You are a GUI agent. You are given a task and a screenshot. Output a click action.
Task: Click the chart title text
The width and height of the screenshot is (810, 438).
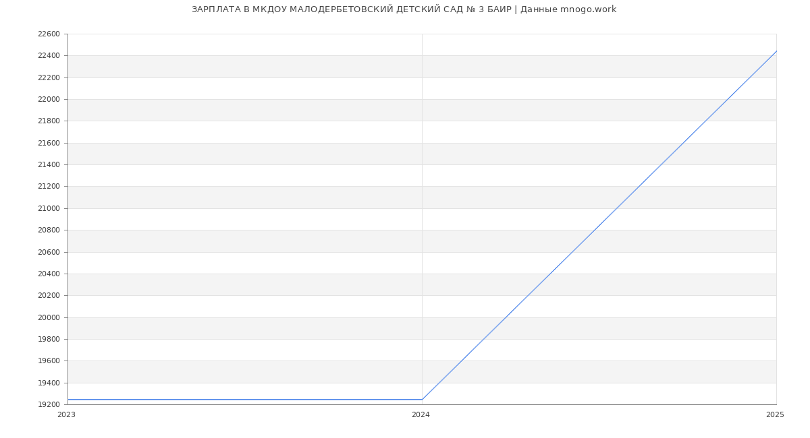point(404,9)
